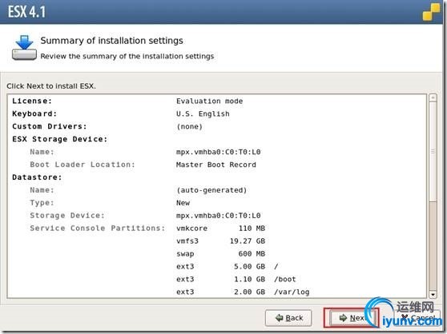
Task: Click the Datastore type value 'New'
Action: [183, 203]
